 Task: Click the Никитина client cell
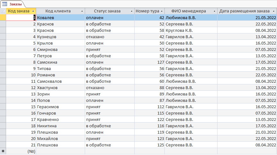60,126
